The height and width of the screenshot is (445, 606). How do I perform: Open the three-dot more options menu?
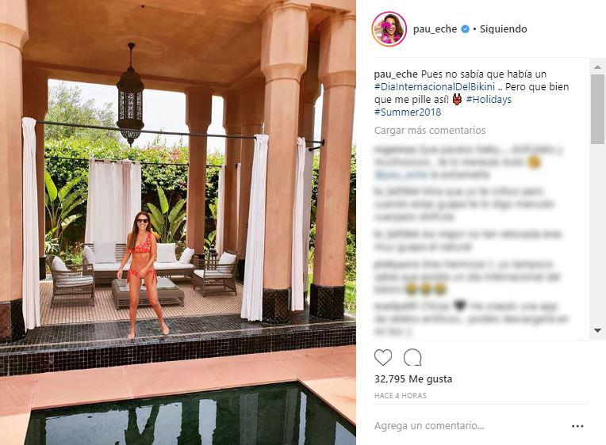pos(577,426)
